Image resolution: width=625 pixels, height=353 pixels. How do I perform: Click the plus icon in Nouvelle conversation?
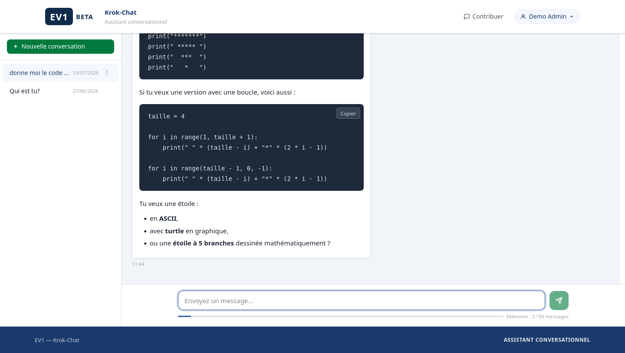pos(16,46)
